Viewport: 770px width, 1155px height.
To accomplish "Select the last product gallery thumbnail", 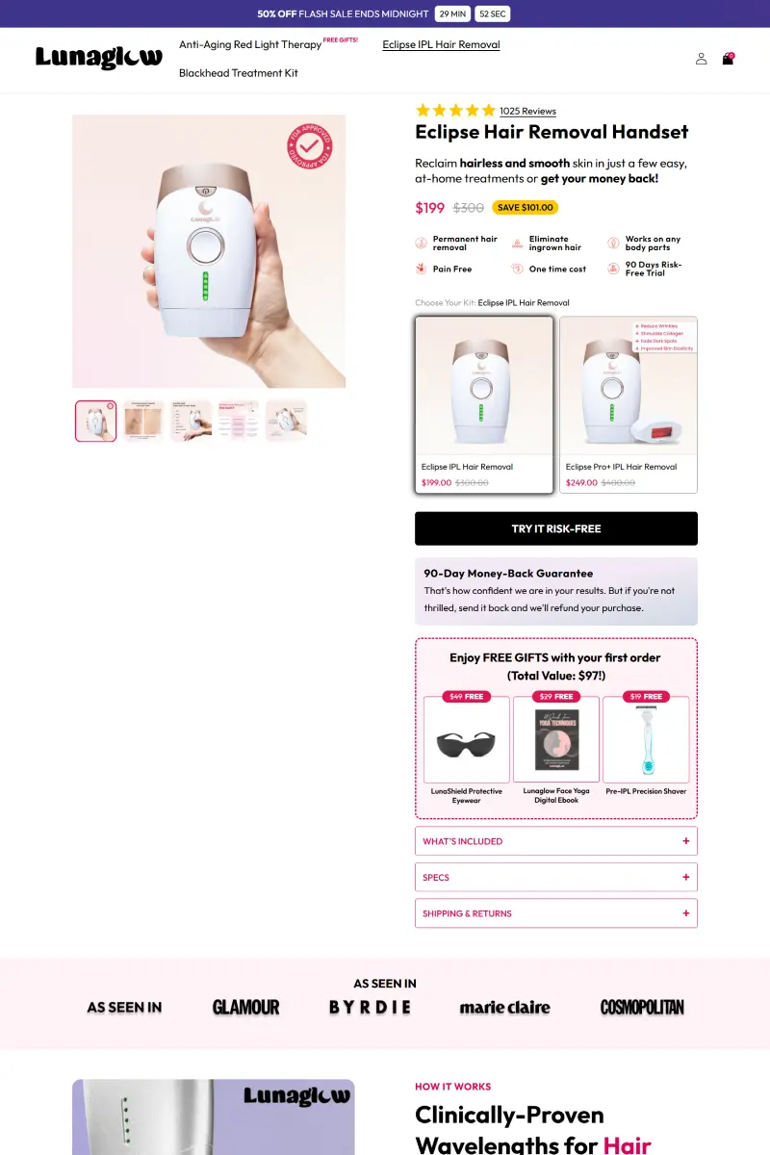I will [286, 422].
